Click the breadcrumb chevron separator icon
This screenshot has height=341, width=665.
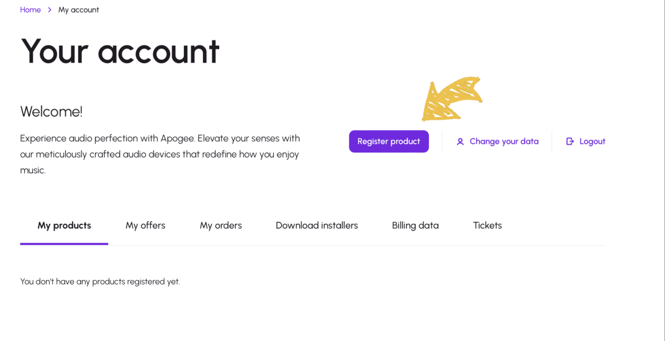point(50,10)
